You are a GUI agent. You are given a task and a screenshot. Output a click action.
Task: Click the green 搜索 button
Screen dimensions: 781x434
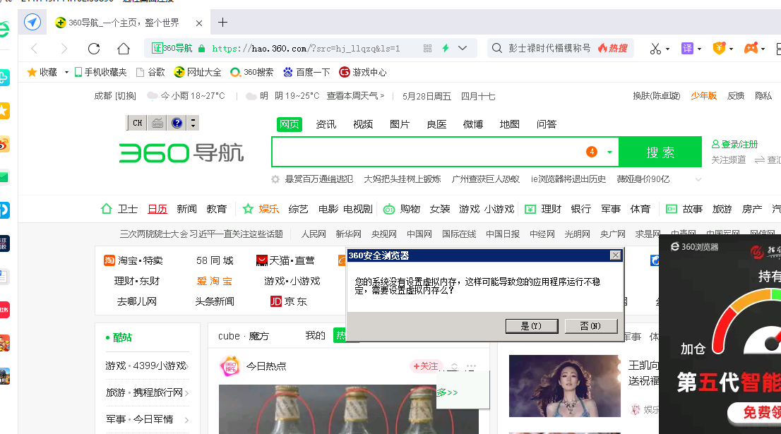660,152
